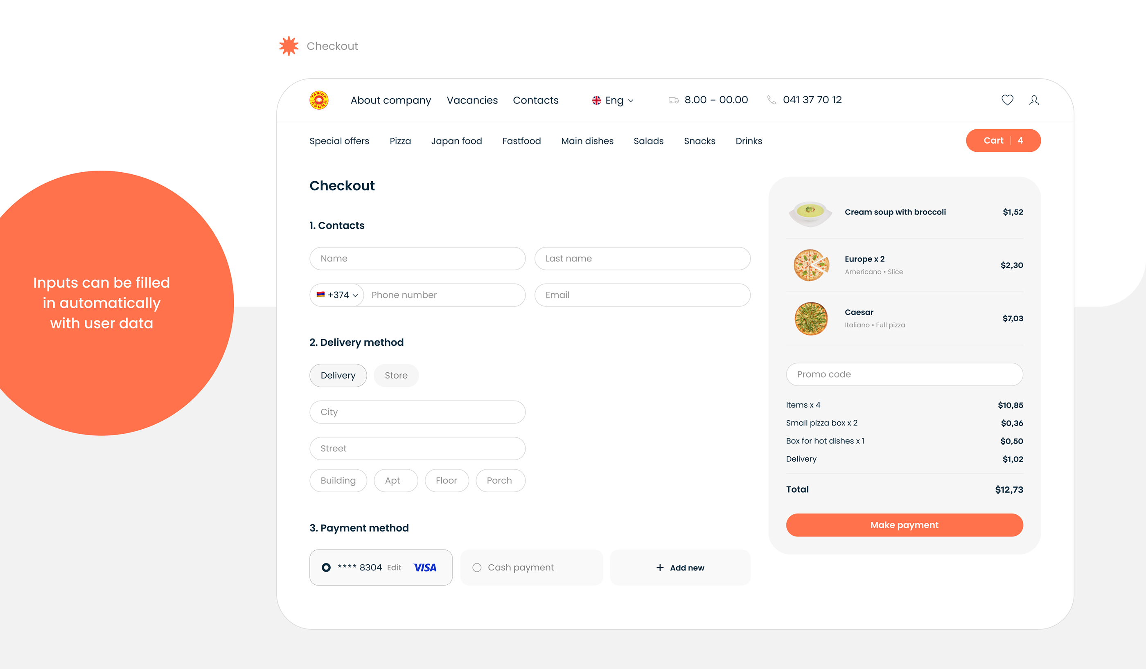Click the Caesar pizza thumbnail
The image size is (1146, 669).
point(811,319)
